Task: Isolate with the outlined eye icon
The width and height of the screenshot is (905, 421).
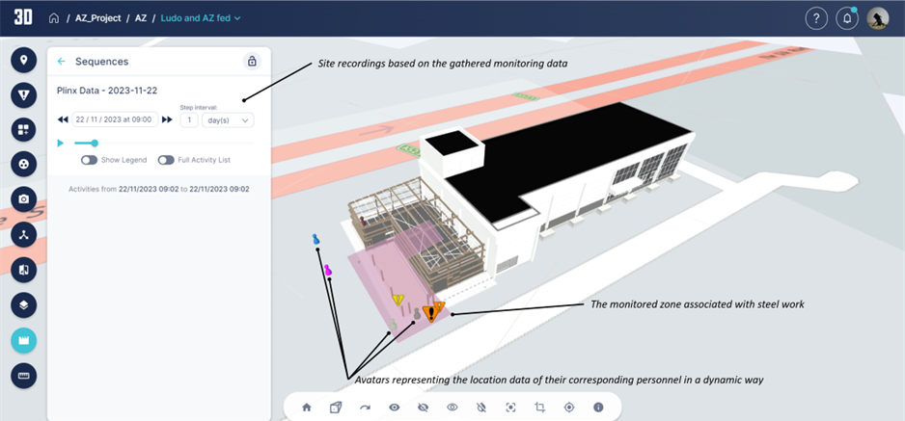Action: click(x=452, y=408)
